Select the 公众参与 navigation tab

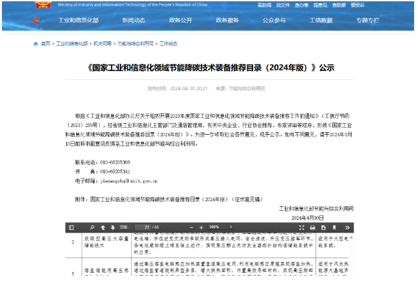274,20
